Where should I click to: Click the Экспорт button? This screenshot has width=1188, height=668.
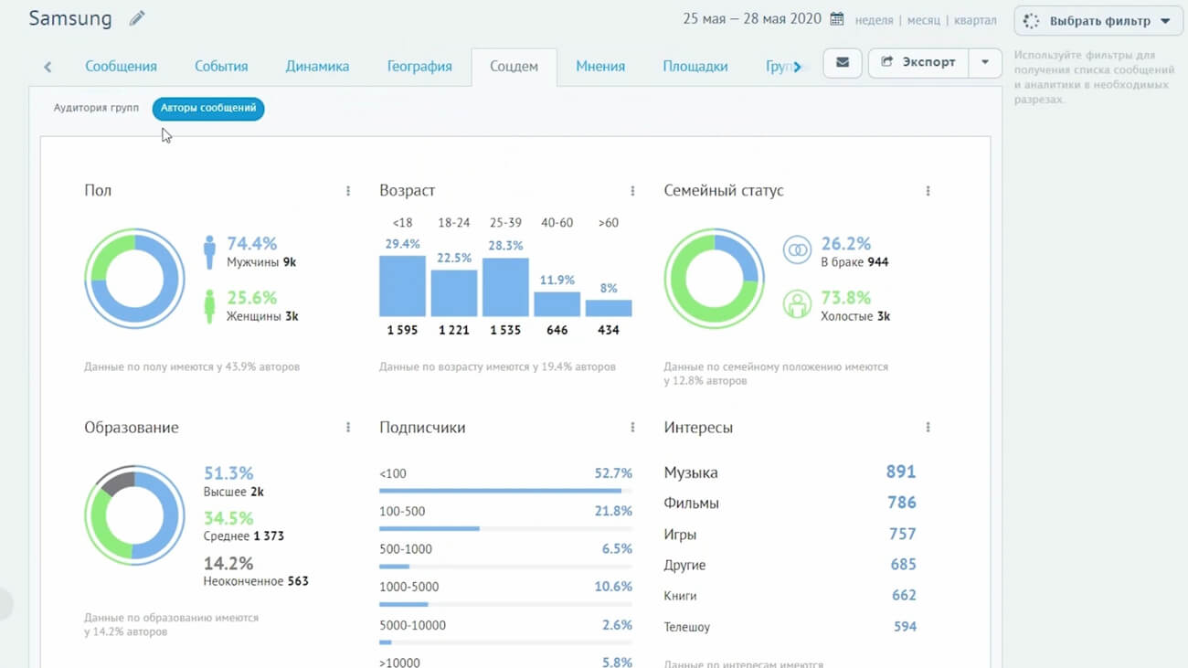(x=918, y=63)
